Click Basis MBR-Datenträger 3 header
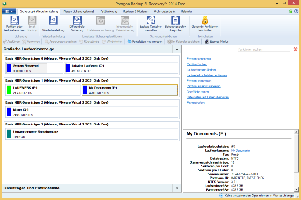The height and width of the screenshot is (200, 301). [57, 124]
